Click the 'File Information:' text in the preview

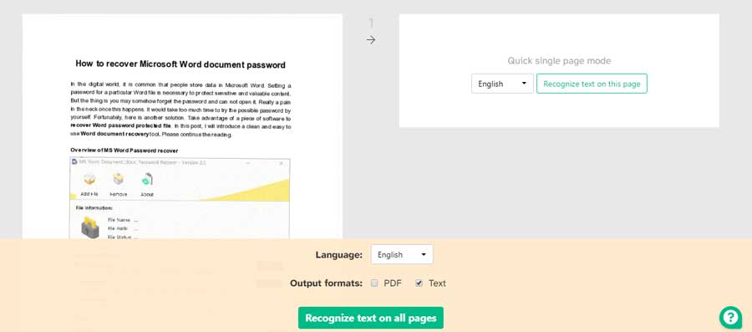tap(94, 207)
